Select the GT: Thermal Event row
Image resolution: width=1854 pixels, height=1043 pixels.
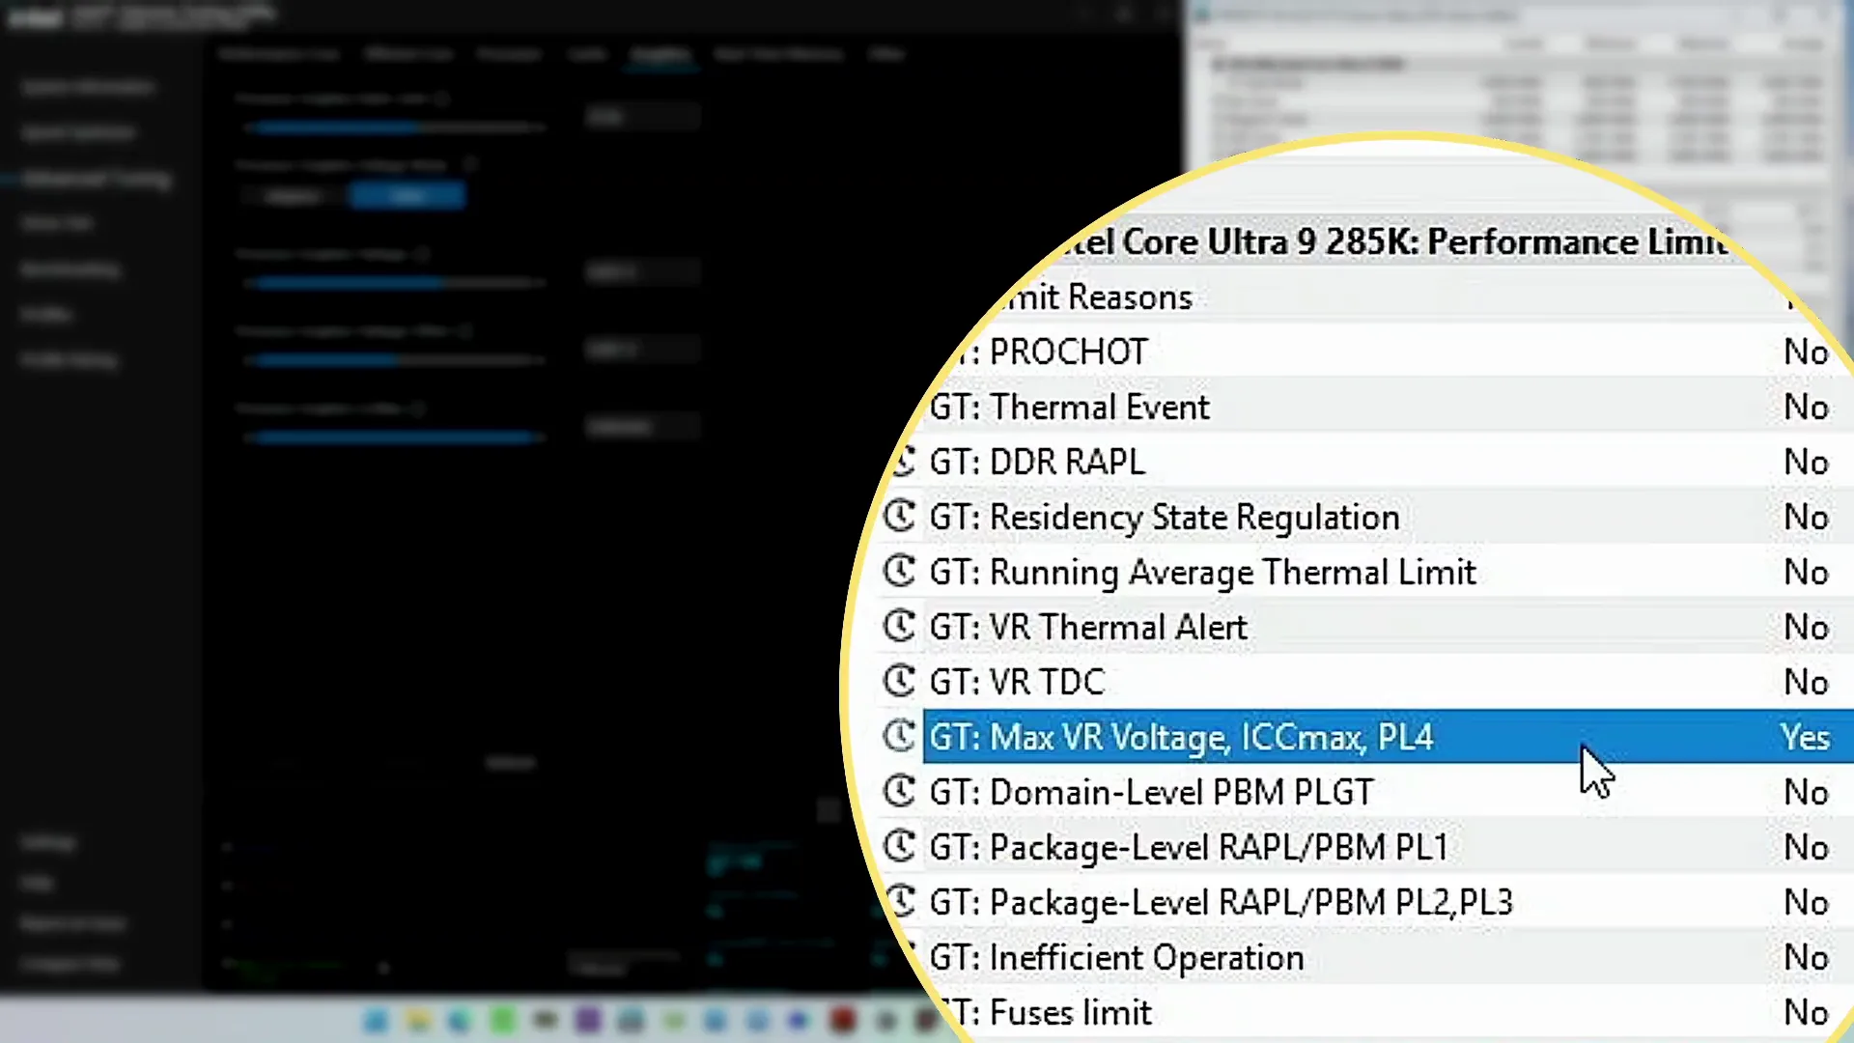point(1389,407)
